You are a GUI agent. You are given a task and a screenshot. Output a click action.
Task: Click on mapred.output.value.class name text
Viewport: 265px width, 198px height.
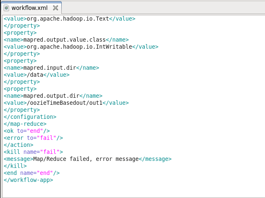64,40
